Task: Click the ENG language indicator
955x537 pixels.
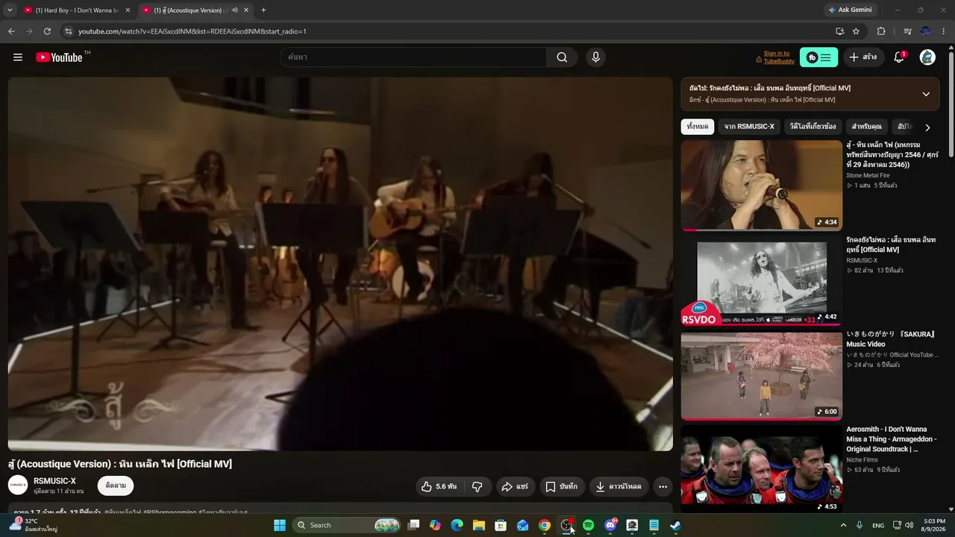Action: pyautogui.click(x=878, y=525)
